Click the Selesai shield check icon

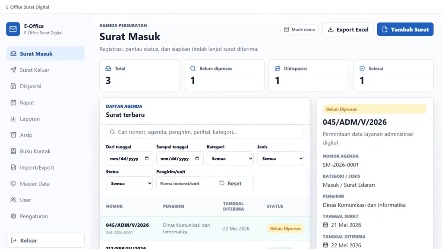(x=362, y=68)
